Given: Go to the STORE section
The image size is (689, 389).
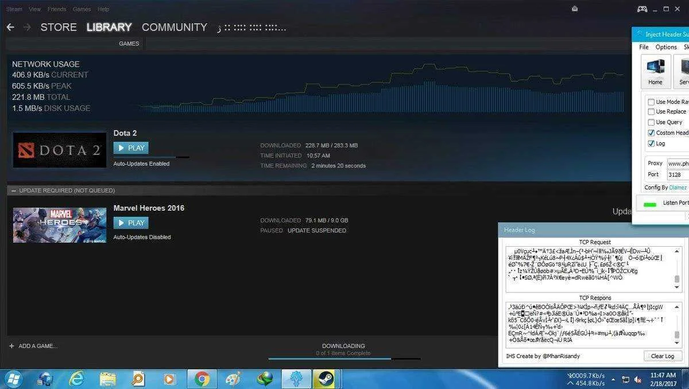Looking at the screenshot, I should (x=59, y=28).
